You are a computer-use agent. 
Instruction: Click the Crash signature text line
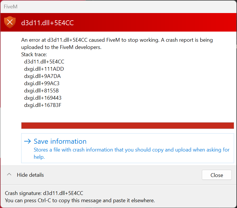[44, 193]
